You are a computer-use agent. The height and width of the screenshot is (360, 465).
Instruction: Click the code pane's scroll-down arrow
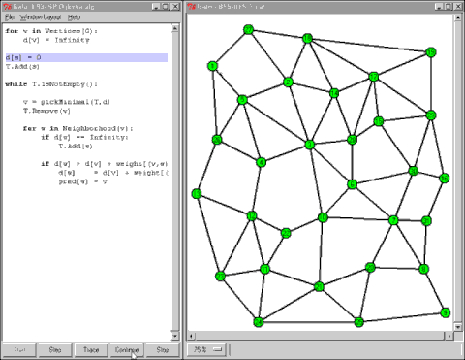pyautogui.click(x=174, y=336)
